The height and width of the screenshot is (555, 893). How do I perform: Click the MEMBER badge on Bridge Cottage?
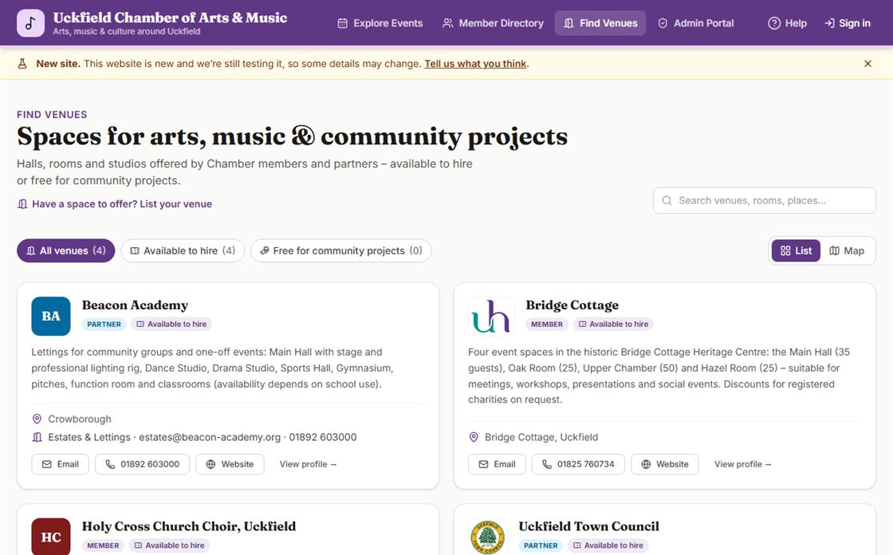coord(547,325)
